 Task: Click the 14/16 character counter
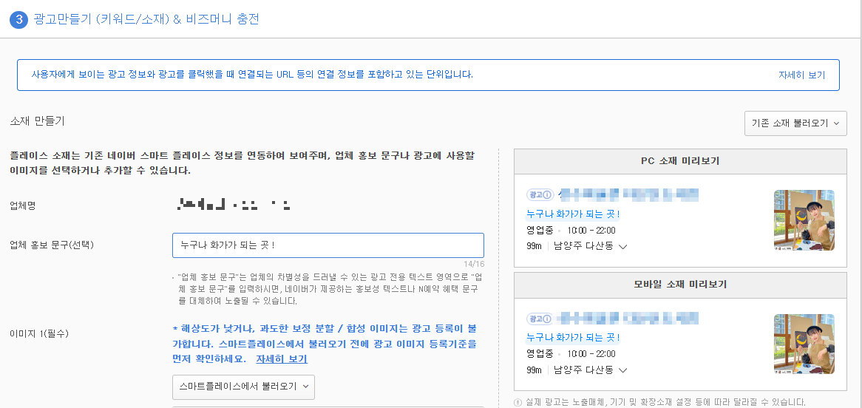(x=474, y=264)
